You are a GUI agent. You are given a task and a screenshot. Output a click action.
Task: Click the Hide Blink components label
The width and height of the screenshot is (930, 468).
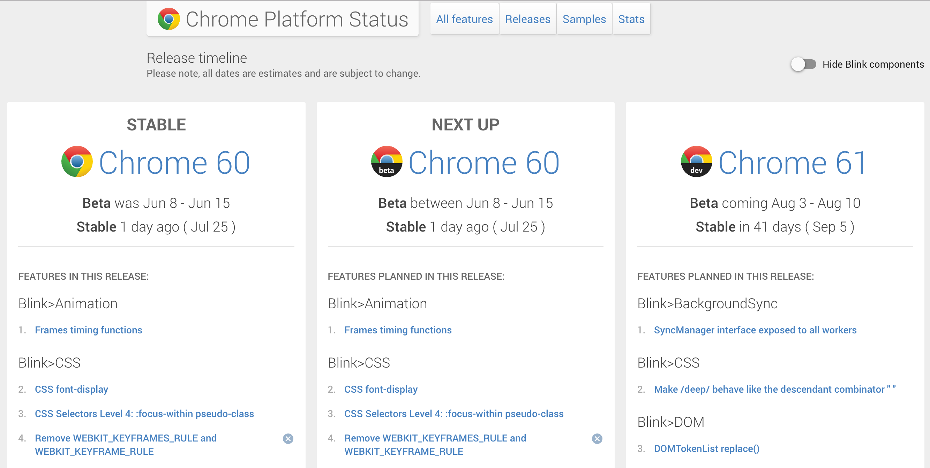pos(873,64)
